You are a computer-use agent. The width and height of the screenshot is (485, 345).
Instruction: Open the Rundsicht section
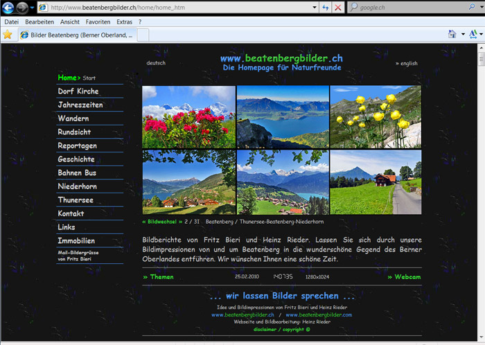[x=74, y=132]
